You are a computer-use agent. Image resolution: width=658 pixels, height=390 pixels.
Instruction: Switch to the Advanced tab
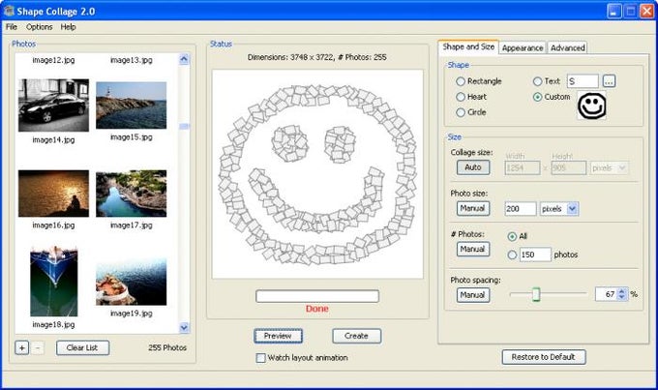[x=567, y=47]
